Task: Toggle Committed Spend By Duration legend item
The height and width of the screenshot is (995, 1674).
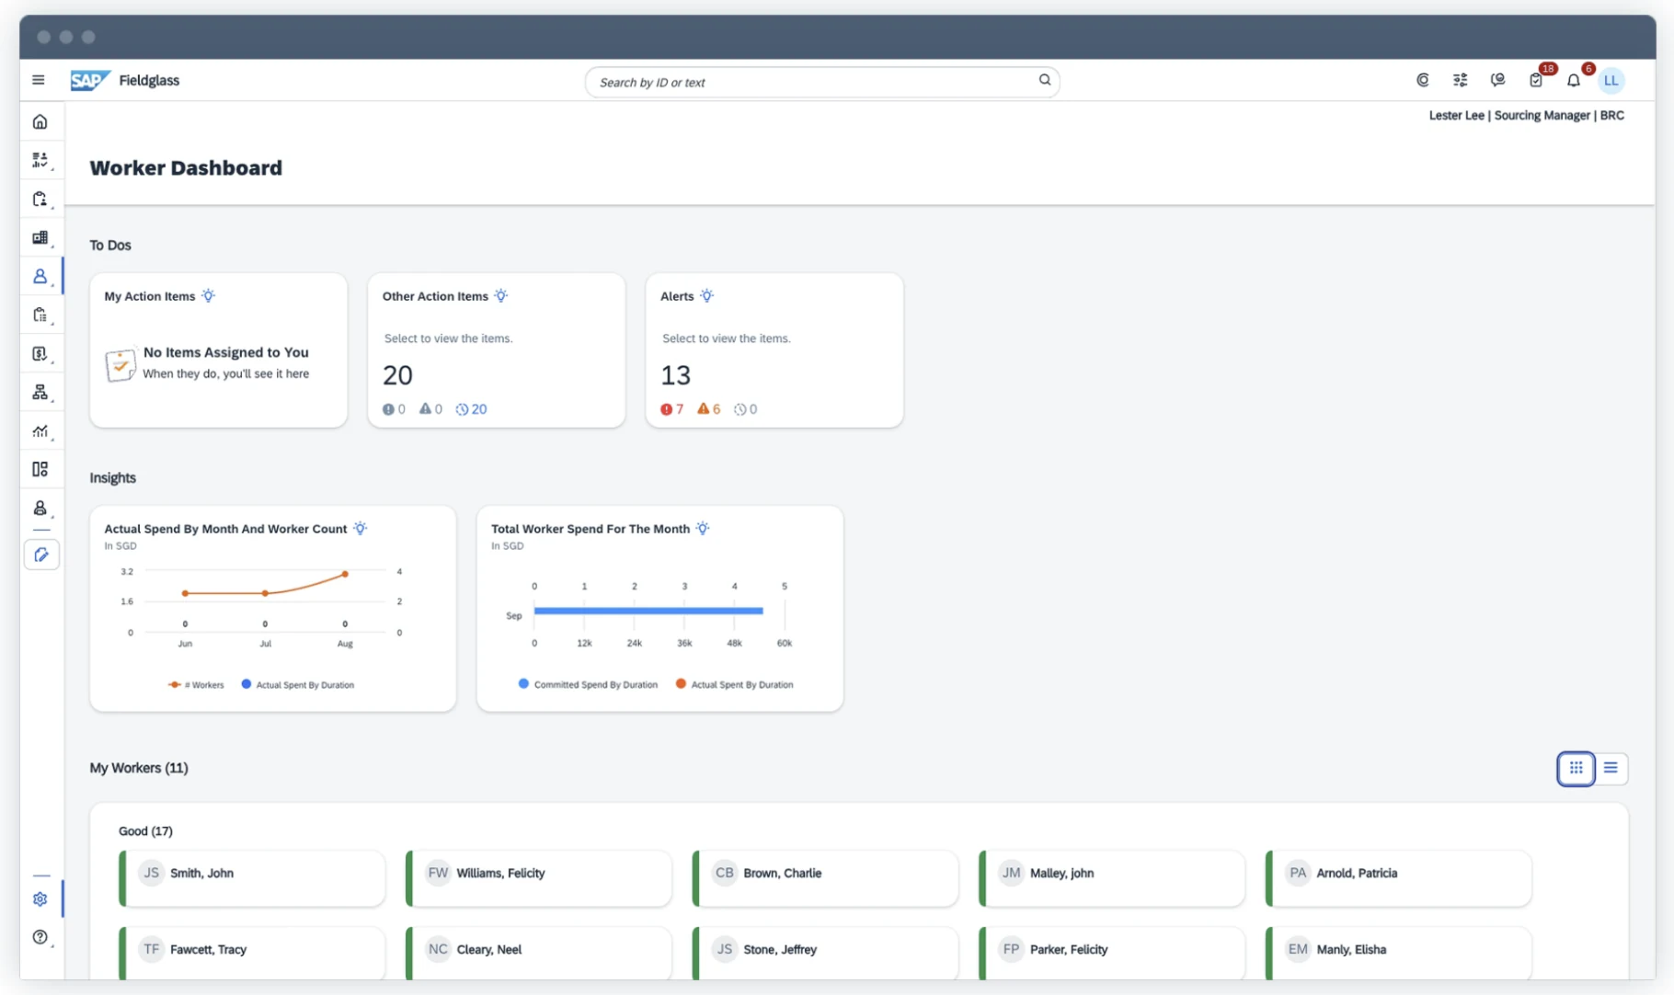Action: (x=589, y=684)
